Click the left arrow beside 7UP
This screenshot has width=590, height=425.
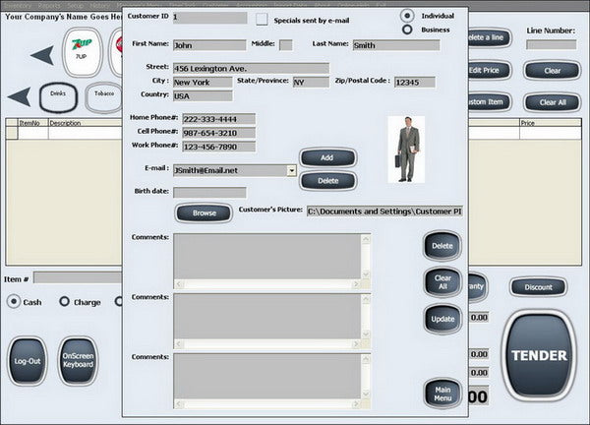[x=42, y=55]
